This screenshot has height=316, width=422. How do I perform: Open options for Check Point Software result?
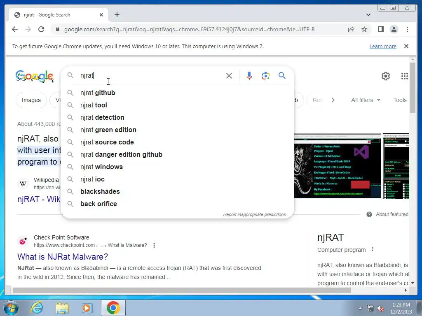point(154,245)
